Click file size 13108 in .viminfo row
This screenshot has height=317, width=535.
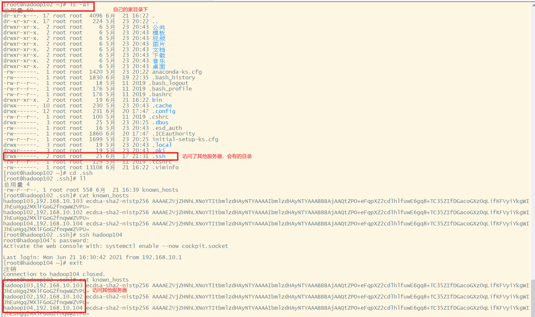pos(94,167)
